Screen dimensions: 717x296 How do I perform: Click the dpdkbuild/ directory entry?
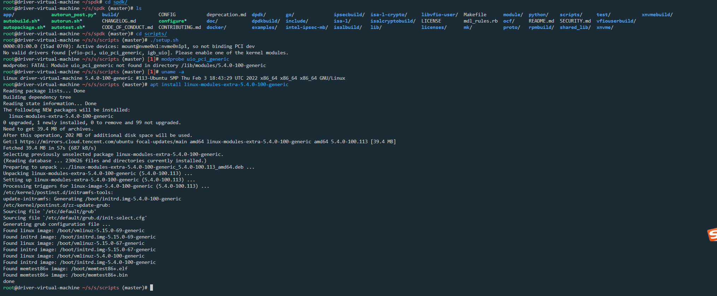(266, 21)
